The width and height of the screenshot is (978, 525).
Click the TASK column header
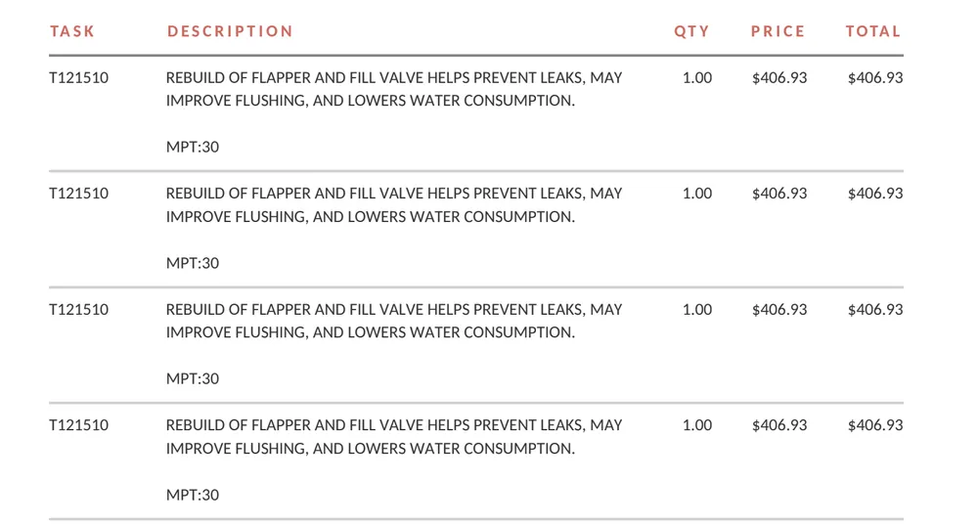[x=72, y=31]
